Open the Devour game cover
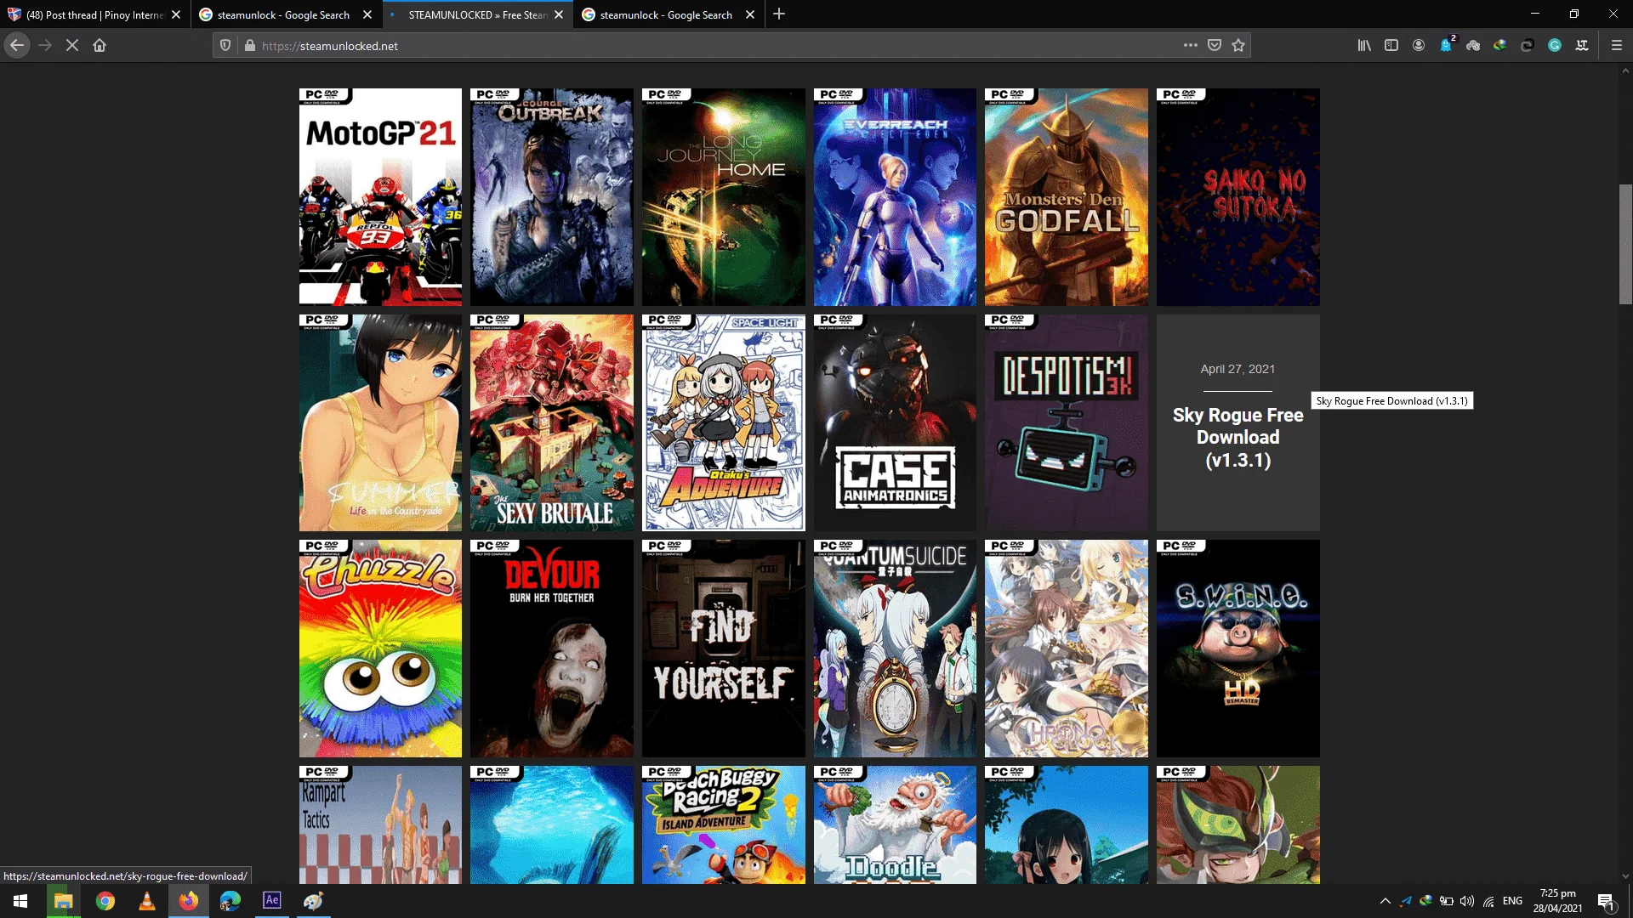 point(552,649)
